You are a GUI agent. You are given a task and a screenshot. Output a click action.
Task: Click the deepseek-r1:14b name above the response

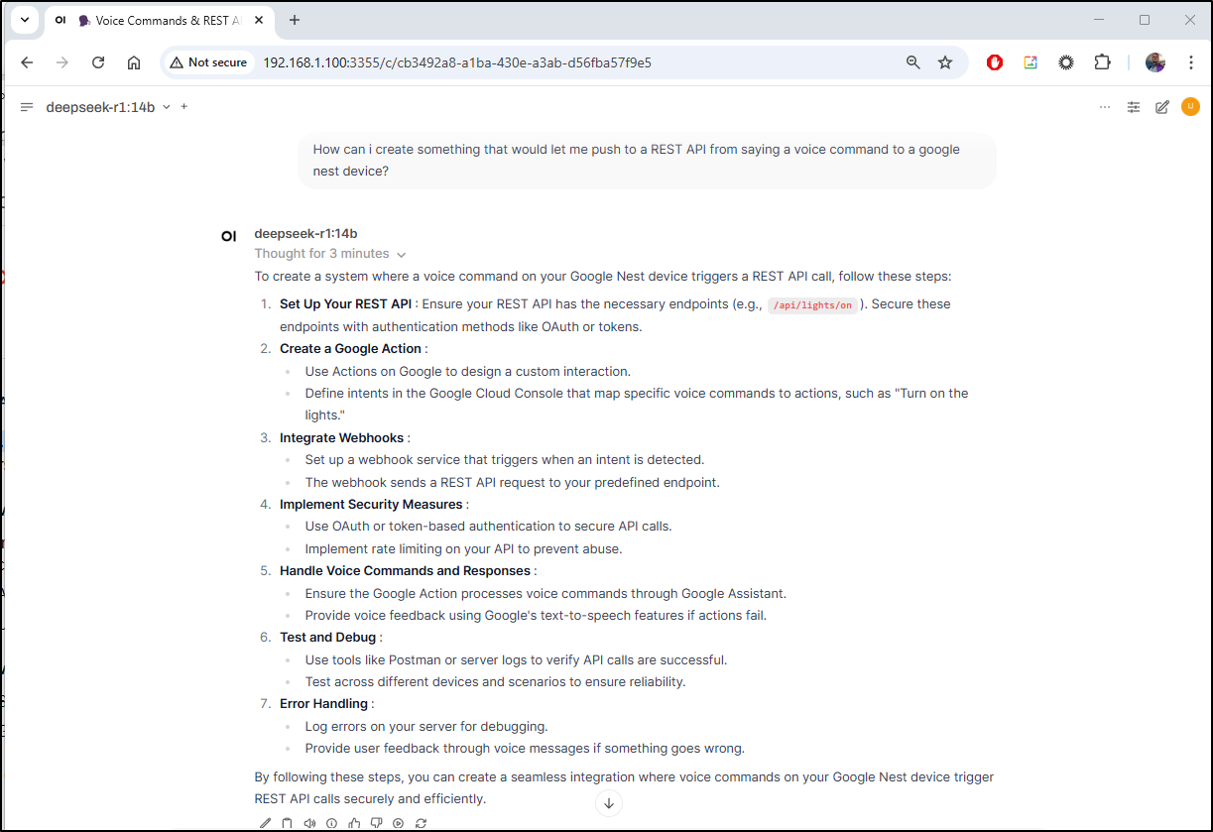[305, 234]
